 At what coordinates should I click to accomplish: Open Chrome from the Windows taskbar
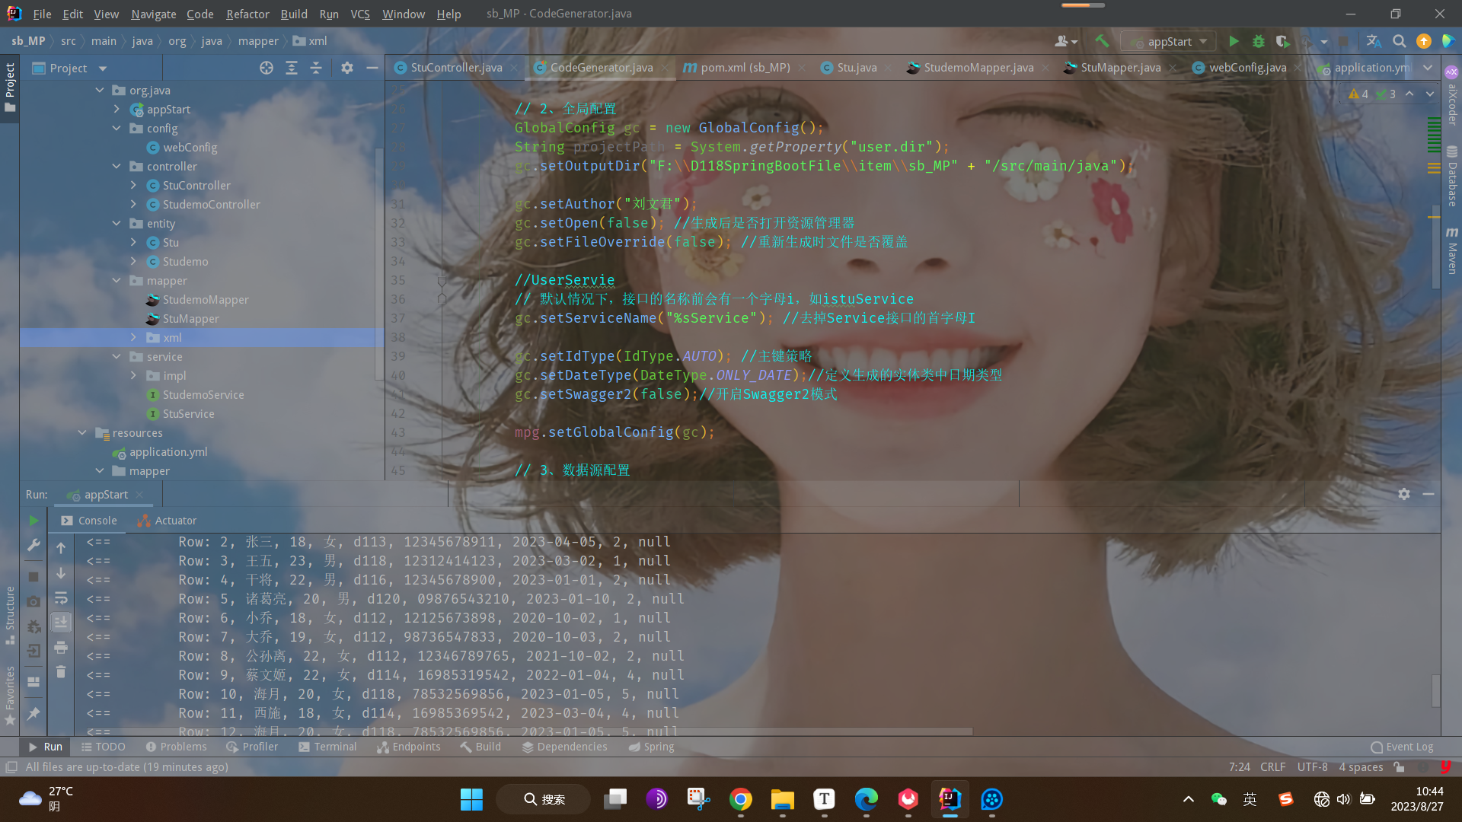click(740, 799)
